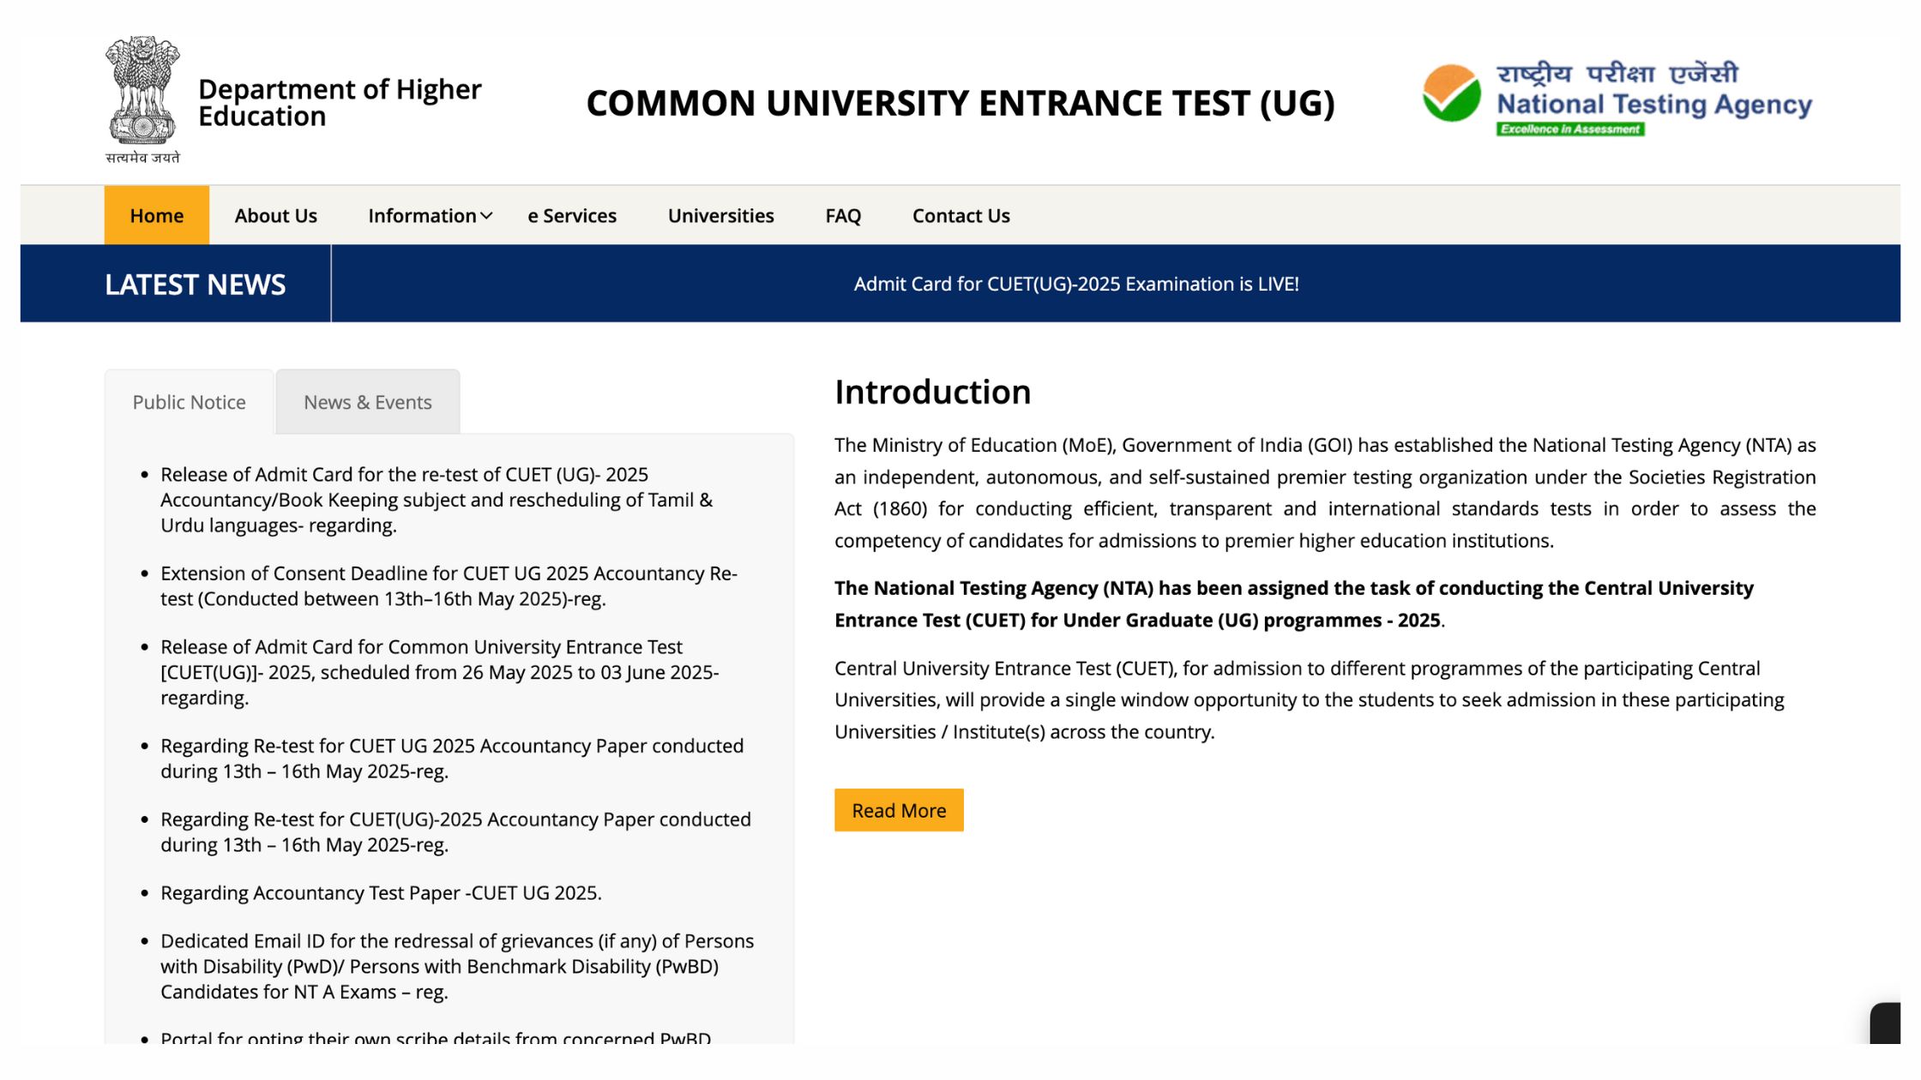Click the Department of Higher Education title
The height and width of the screenshot is (1080, 1921).
(340, 102)
